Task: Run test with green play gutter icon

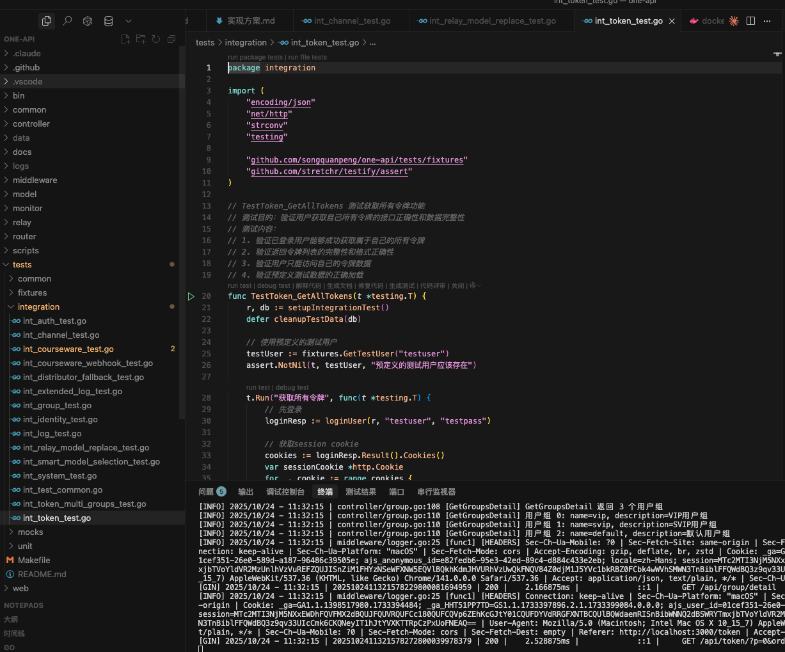Action: 191,296
